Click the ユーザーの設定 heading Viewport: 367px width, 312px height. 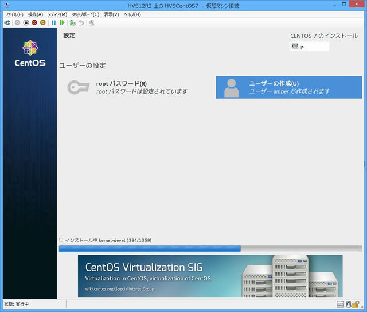(x=83, y=66)
